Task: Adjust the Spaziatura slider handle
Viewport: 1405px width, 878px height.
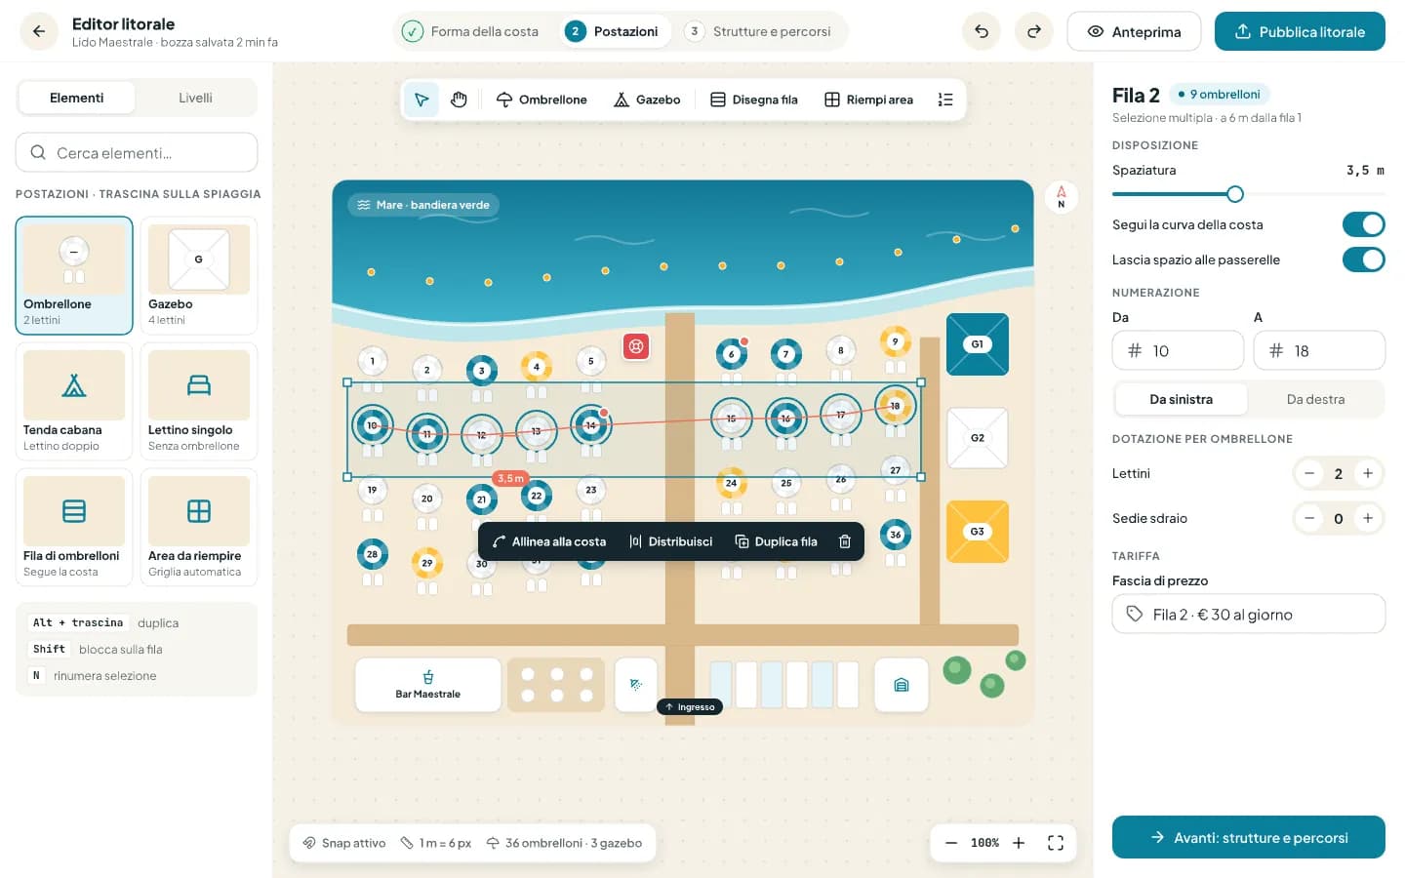Action: point(1235,194)
